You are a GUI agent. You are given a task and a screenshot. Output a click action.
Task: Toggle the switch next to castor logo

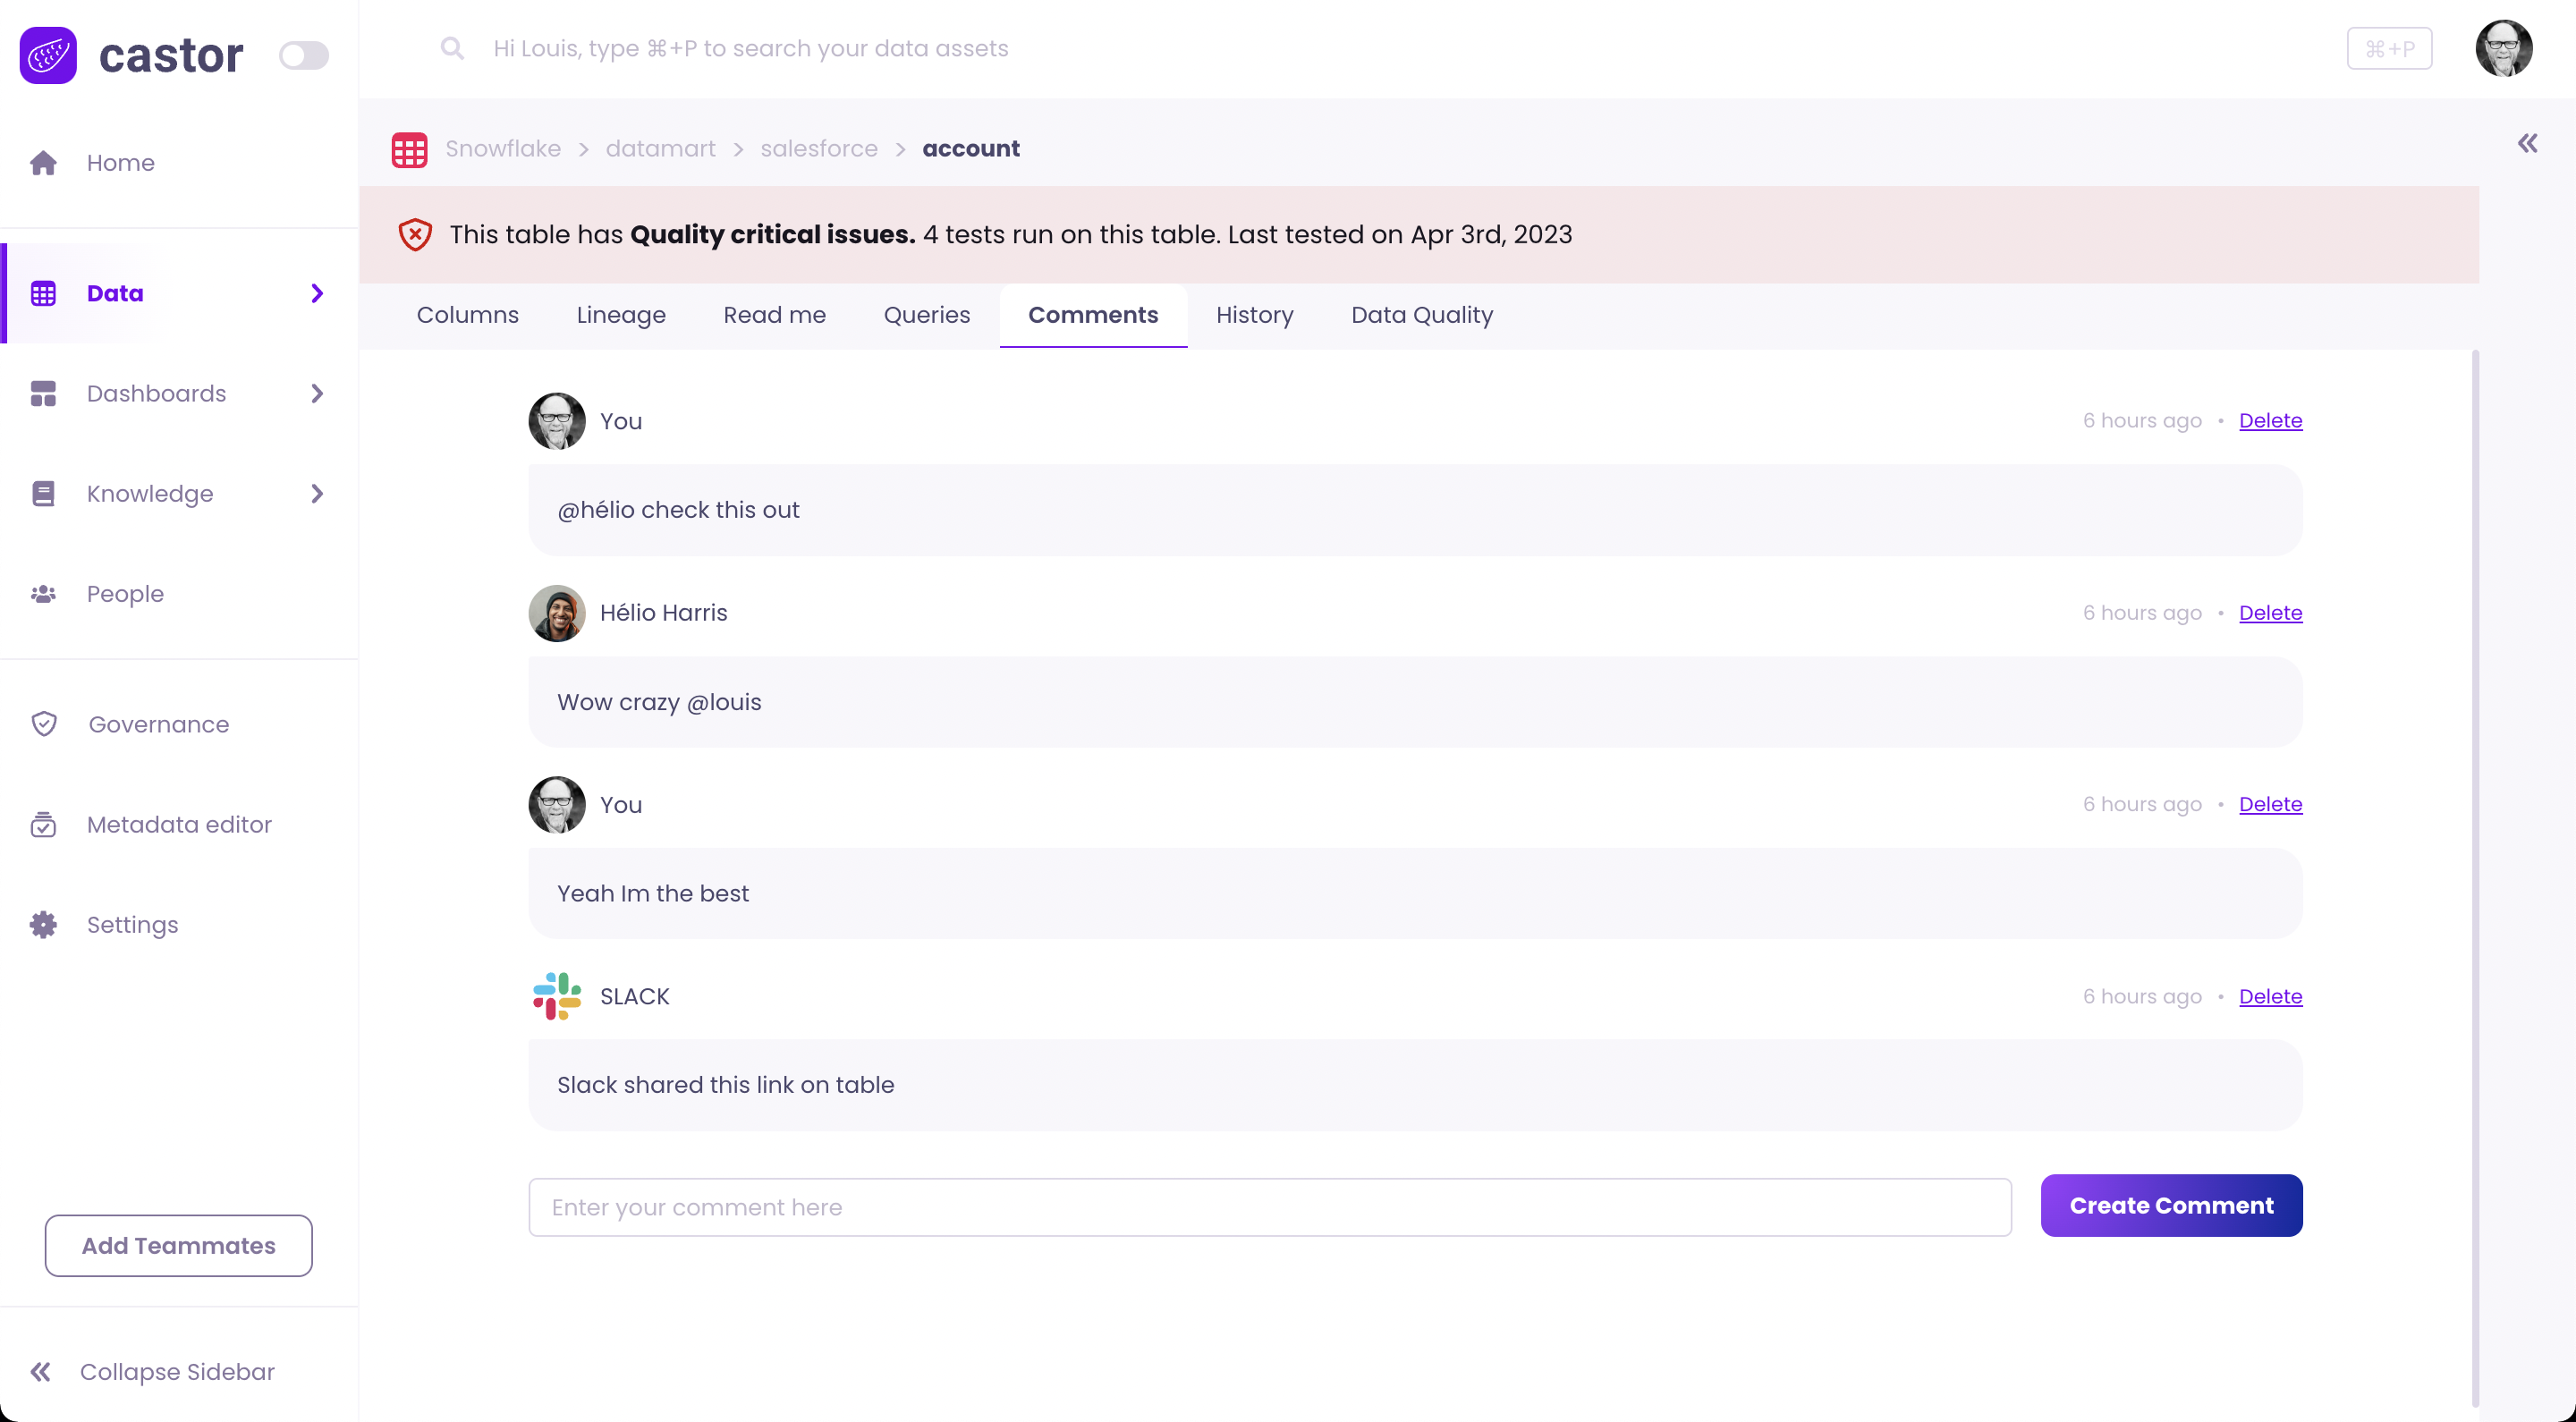coord(303,55)
